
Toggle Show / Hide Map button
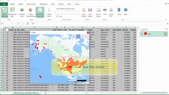click(4, 12)
